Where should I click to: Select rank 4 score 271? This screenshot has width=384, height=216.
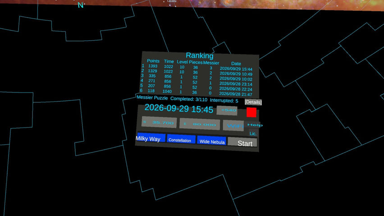coord(151,81)
